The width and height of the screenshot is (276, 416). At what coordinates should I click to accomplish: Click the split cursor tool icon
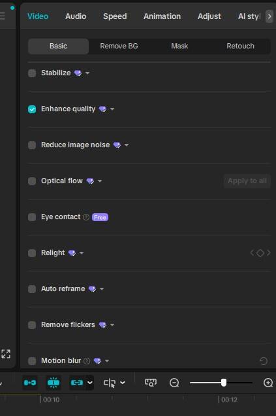[110, 383]
